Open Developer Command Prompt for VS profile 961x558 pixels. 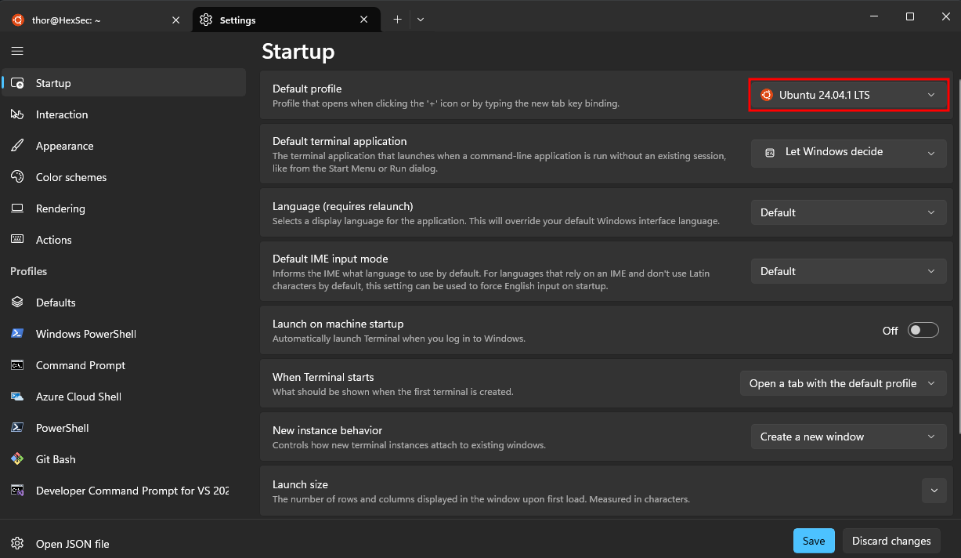pyautogui.click(x=124, y=491)
